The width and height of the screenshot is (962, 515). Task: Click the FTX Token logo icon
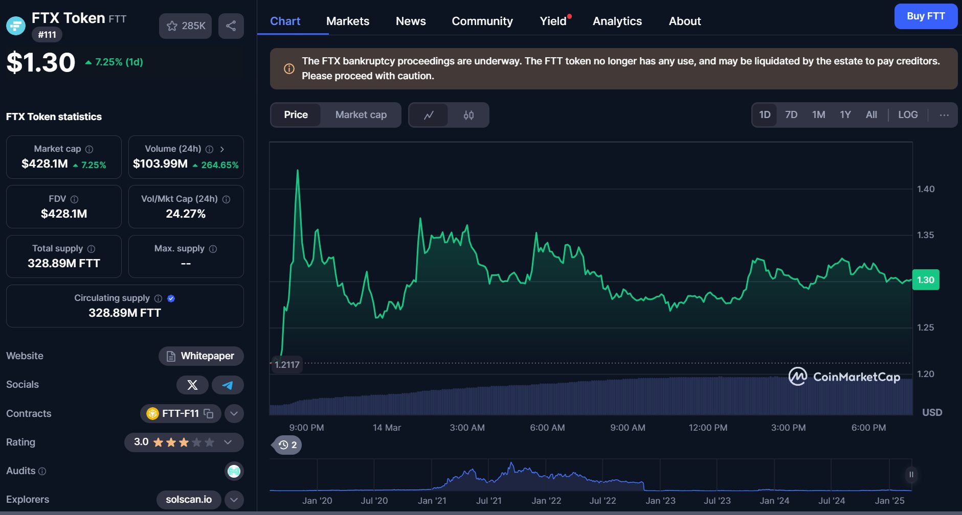(16, 26)
